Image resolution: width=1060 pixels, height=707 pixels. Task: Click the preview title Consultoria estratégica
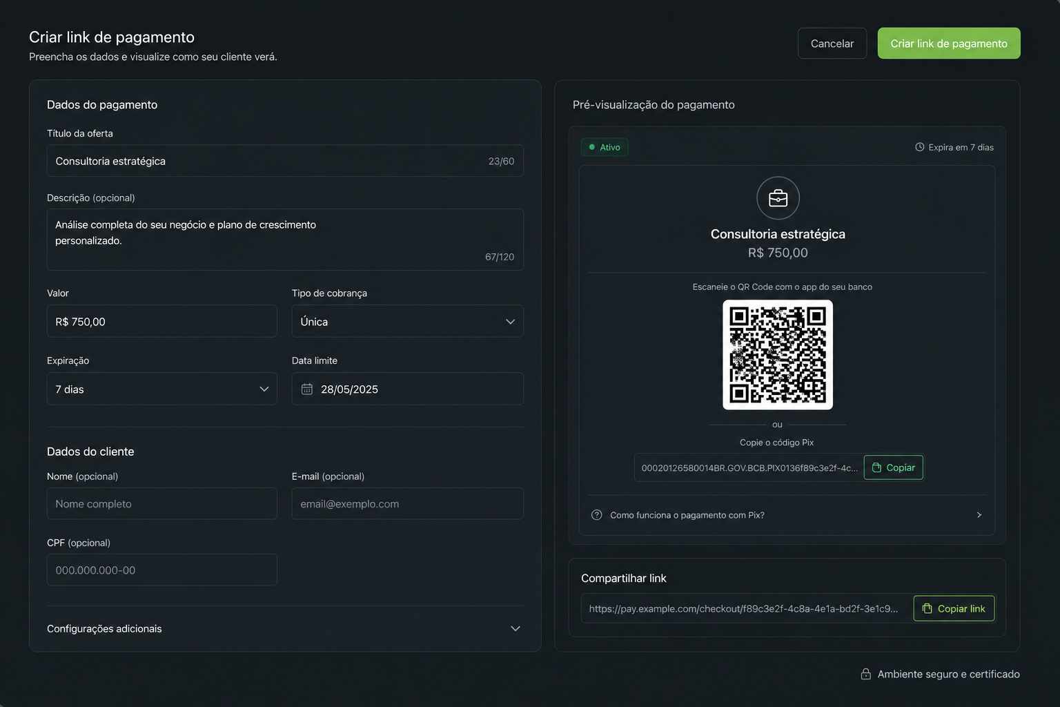coord(778,234)
